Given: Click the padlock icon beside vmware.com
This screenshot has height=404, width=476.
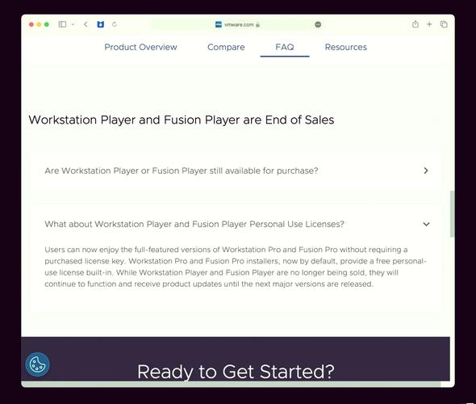Looking at the screenshot, I should coord(257,24).
